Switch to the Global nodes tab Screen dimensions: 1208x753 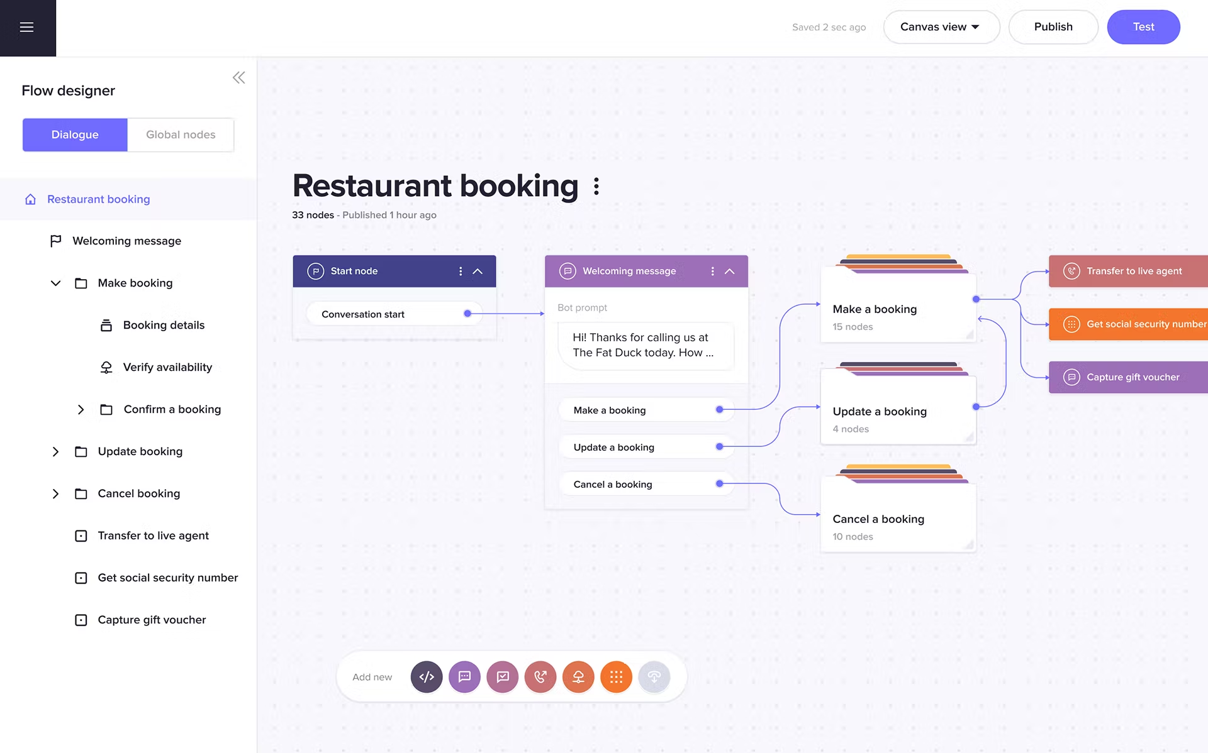pyautogui.click(x=181, y=135)
